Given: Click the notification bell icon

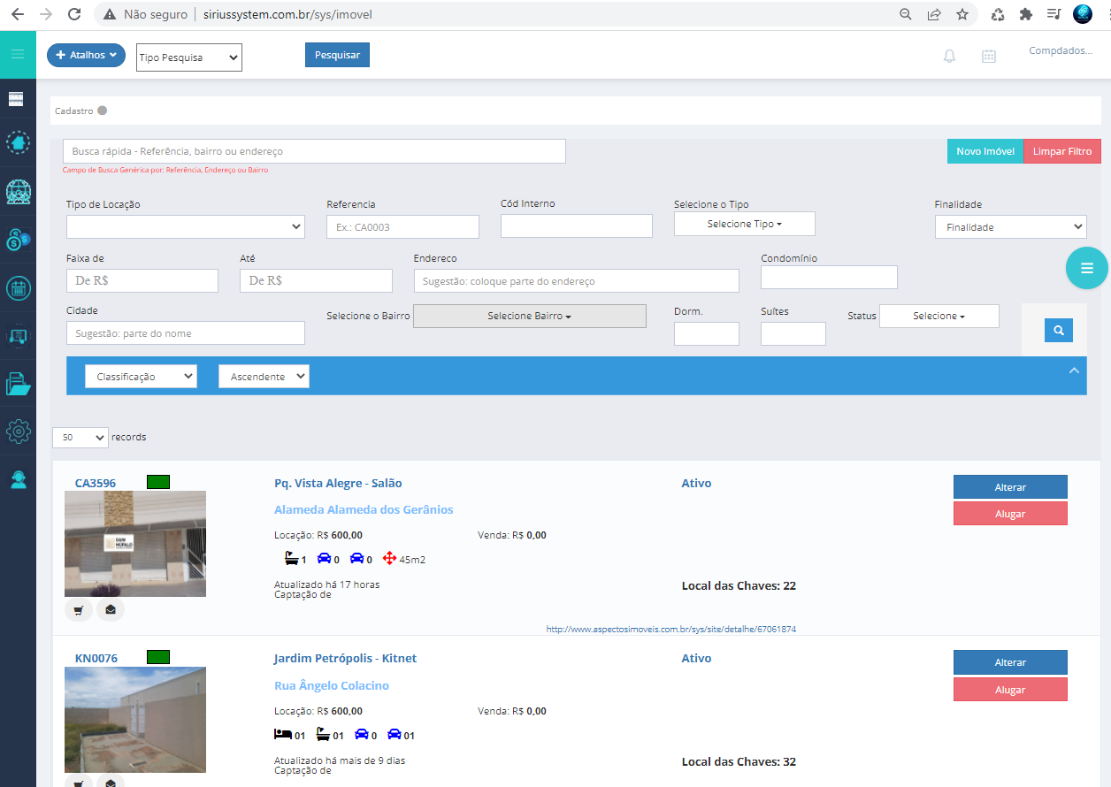Looking at the screenshot, I should click(x=949, y=56).
